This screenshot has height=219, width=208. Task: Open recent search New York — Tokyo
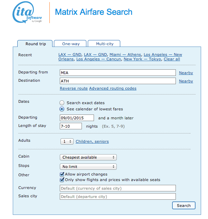[x=142, y=59]
